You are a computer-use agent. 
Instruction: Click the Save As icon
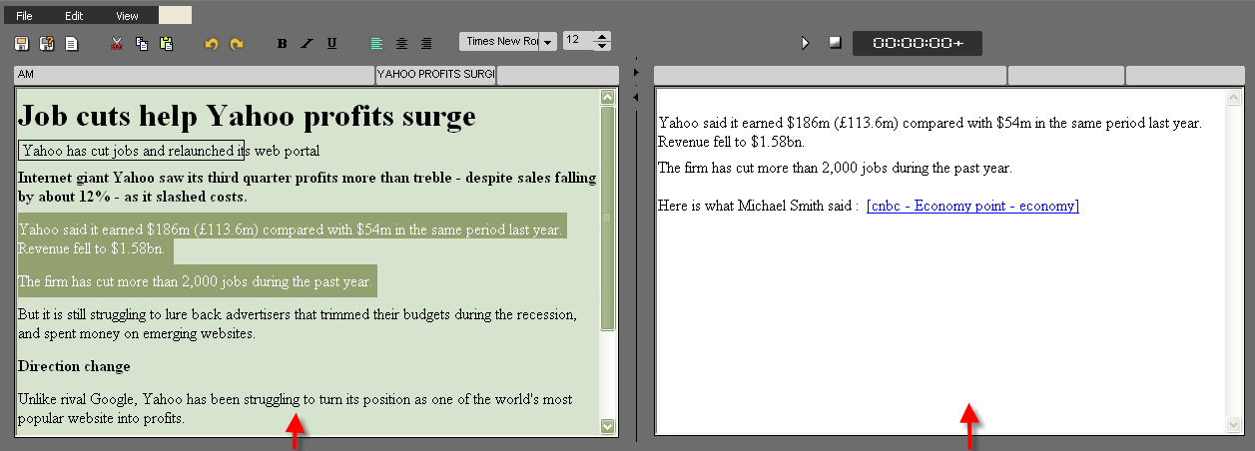click(46, 44)
